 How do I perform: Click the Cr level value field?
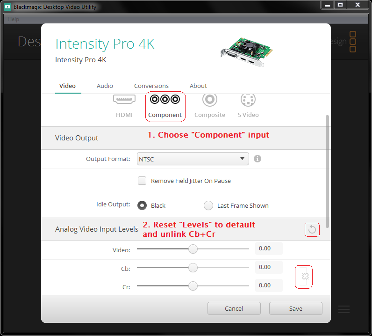point(269,285)
